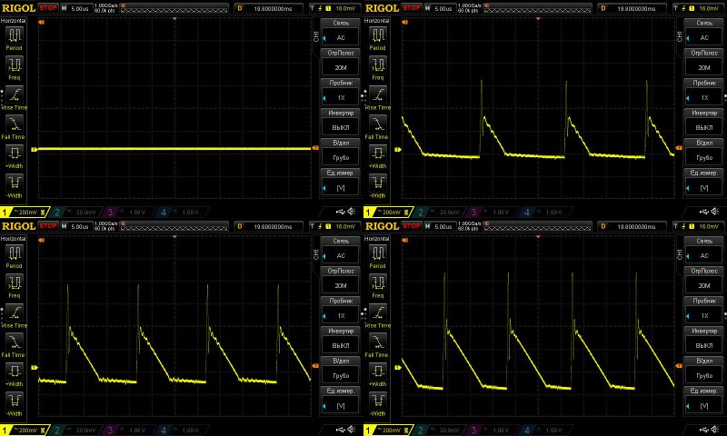The width and height of the screenshot is (727, 436).
Task: Click the USB icon in bottom-right scope
Action: pyautogui.click(x=703, y=430)
